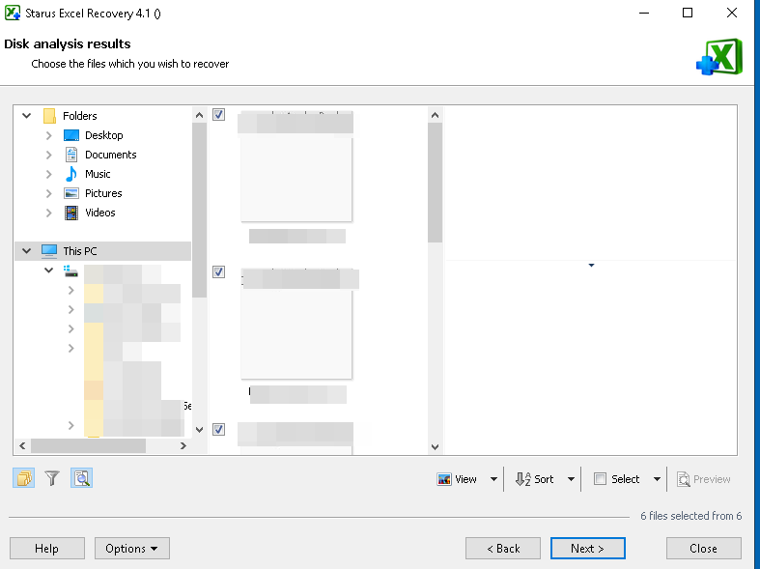This screenshot has height=569, width=760.
Task: Tick the Select checkbox in toolbar
Action: [600, 479]
